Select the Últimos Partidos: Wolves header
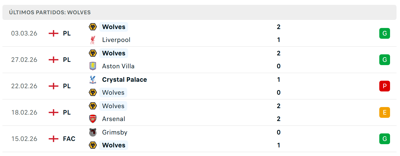The width and height of the screenshot is (400, 156). coord(199,12)
